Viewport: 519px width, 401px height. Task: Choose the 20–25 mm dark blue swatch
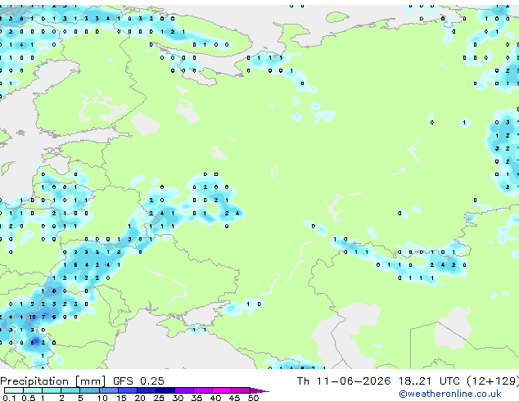146,390
